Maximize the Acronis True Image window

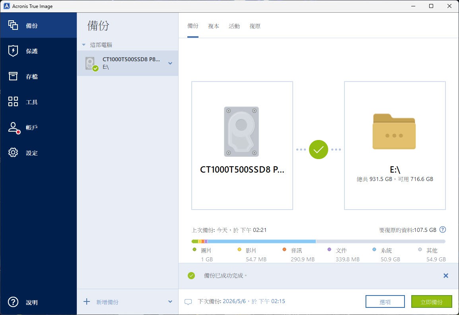coord(431,6)
